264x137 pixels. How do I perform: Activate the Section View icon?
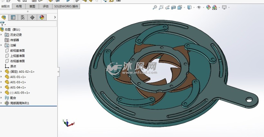pyautogui.click(x=174, y=7)
